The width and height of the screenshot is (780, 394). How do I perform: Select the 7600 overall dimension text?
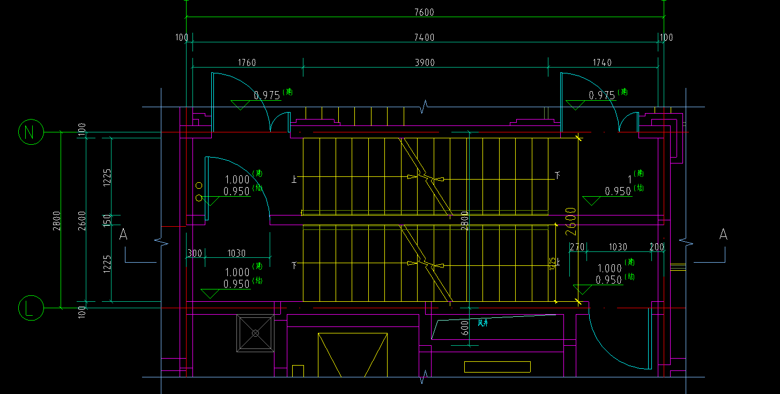(424, 12)
